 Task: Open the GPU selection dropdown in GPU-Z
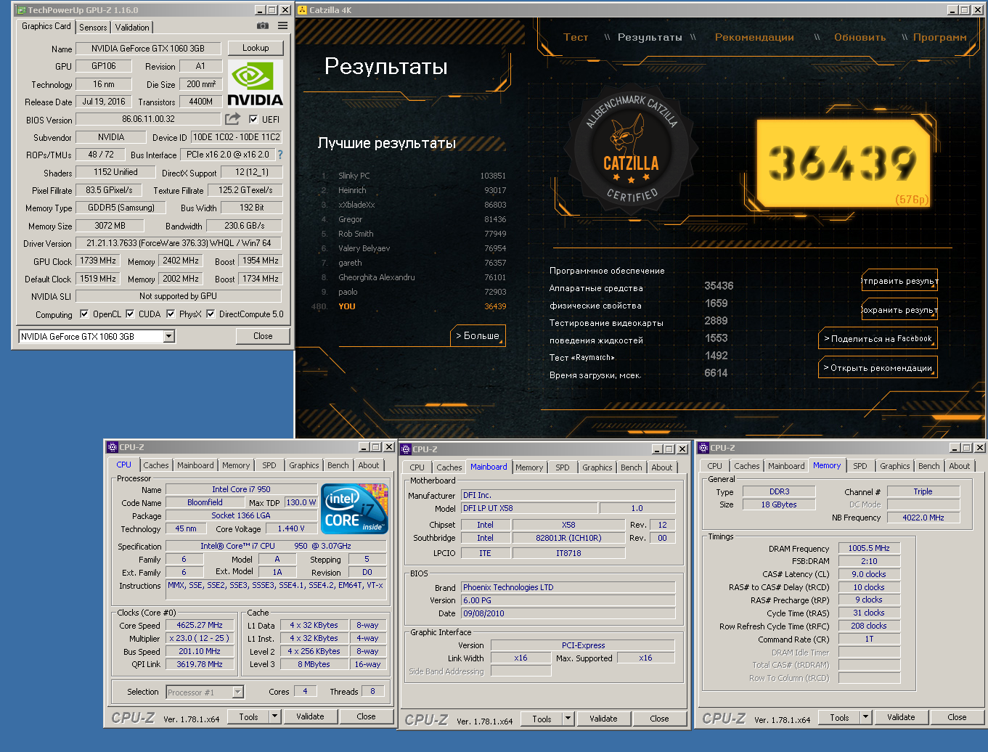(169, 336)
